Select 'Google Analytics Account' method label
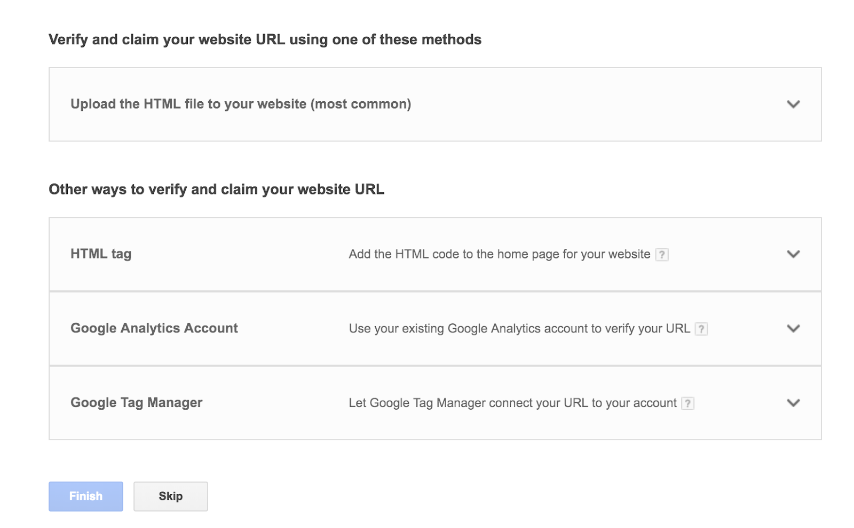 coord(154,328)
